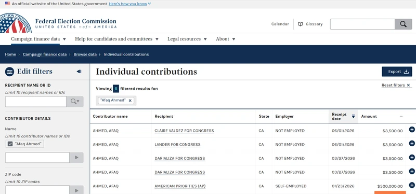Click the recipient name search dropdown button
This screenshot has width=416, height=194.
click(x=75, y=101)
